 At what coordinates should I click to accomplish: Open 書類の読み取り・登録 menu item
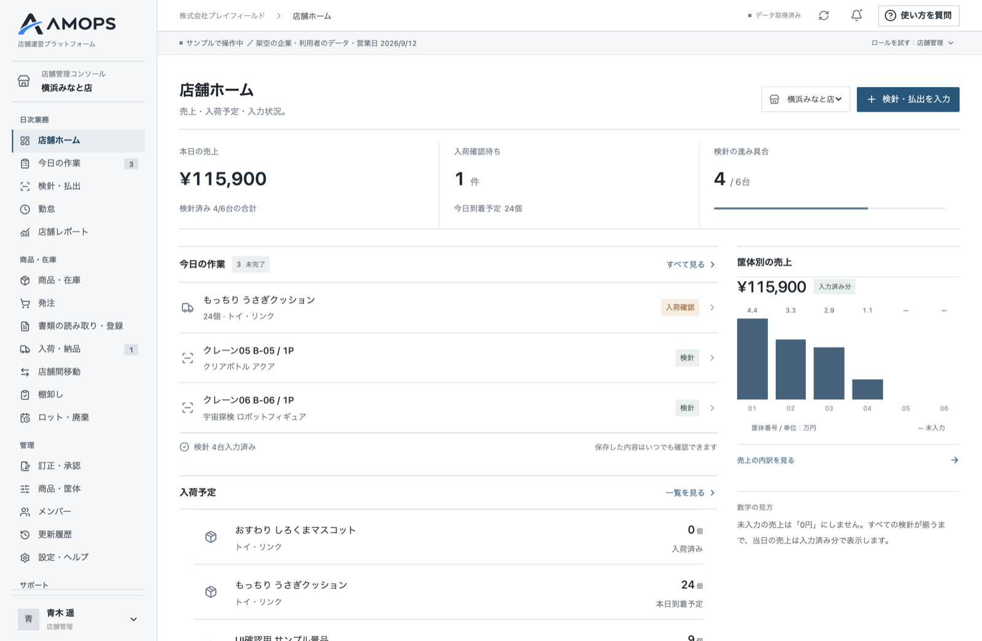[79, 326]
